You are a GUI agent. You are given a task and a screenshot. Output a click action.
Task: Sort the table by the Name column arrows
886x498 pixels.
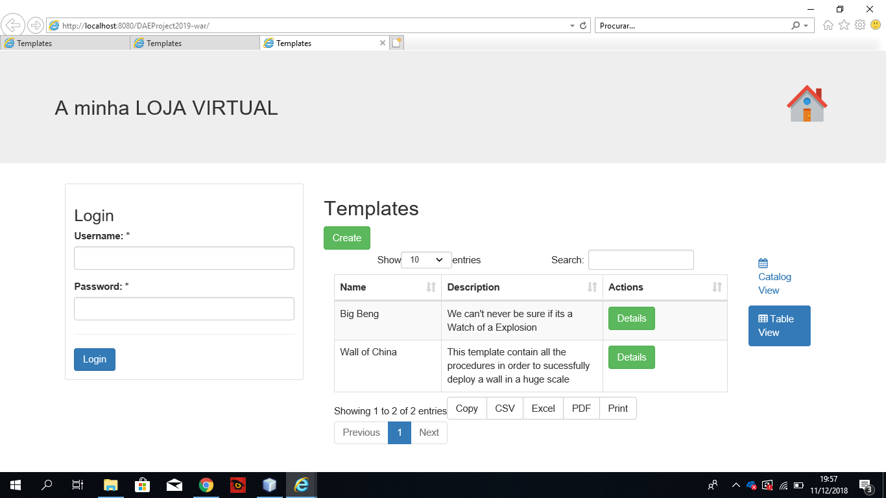point(432,287)
